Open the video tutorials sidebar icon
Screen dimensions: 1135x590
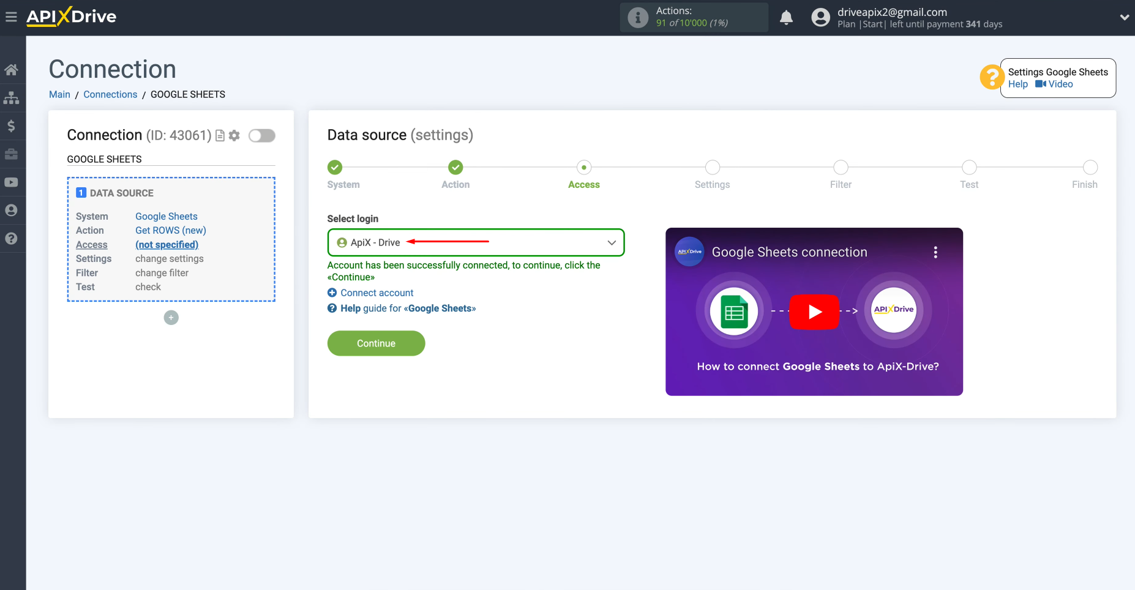click(12, 182)
